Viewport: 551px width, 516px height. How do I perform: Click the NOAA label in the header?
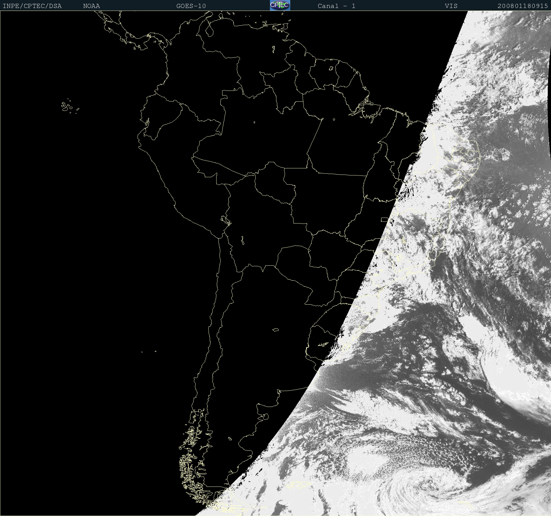click(x=91, y=6)
